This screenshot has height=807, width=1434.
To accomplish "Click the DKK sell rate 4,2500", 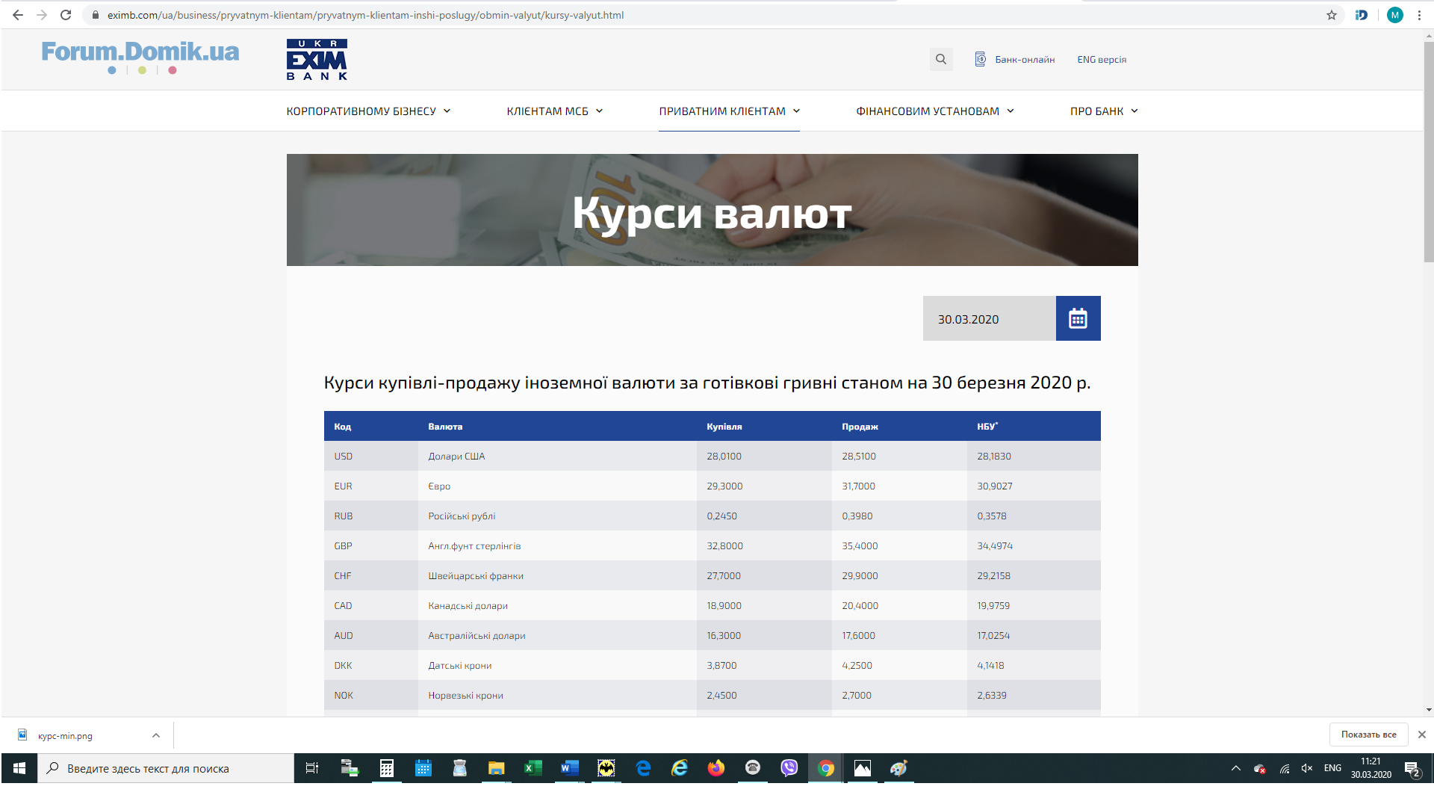I will click(857, 665).
